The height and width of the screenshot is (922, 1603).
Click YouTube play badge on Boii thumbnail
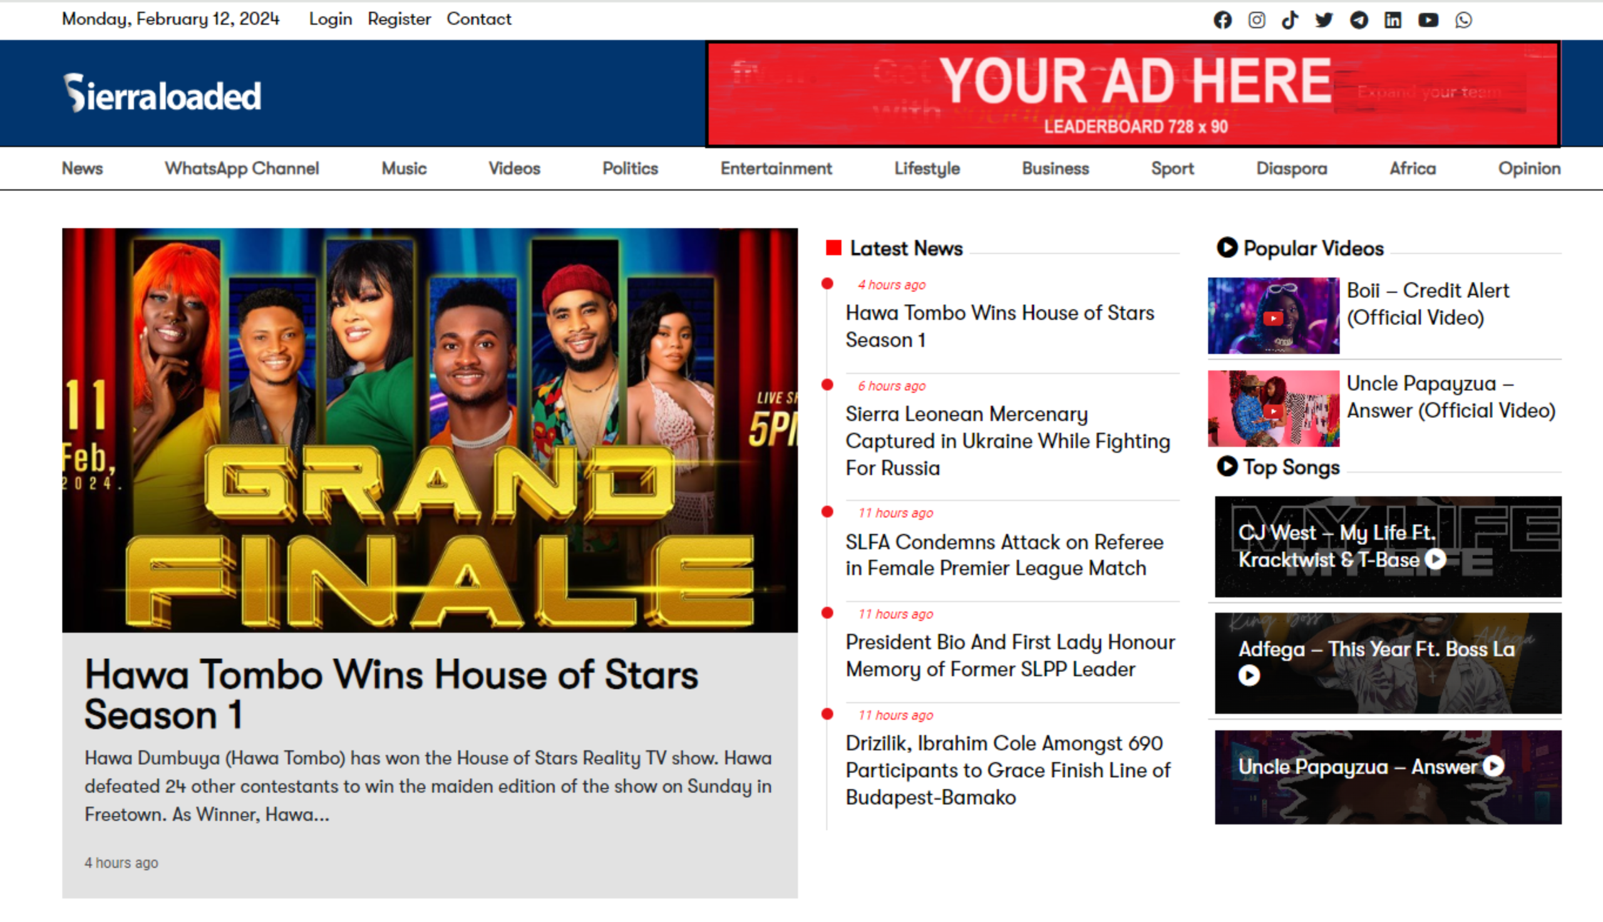[1273, 319]
